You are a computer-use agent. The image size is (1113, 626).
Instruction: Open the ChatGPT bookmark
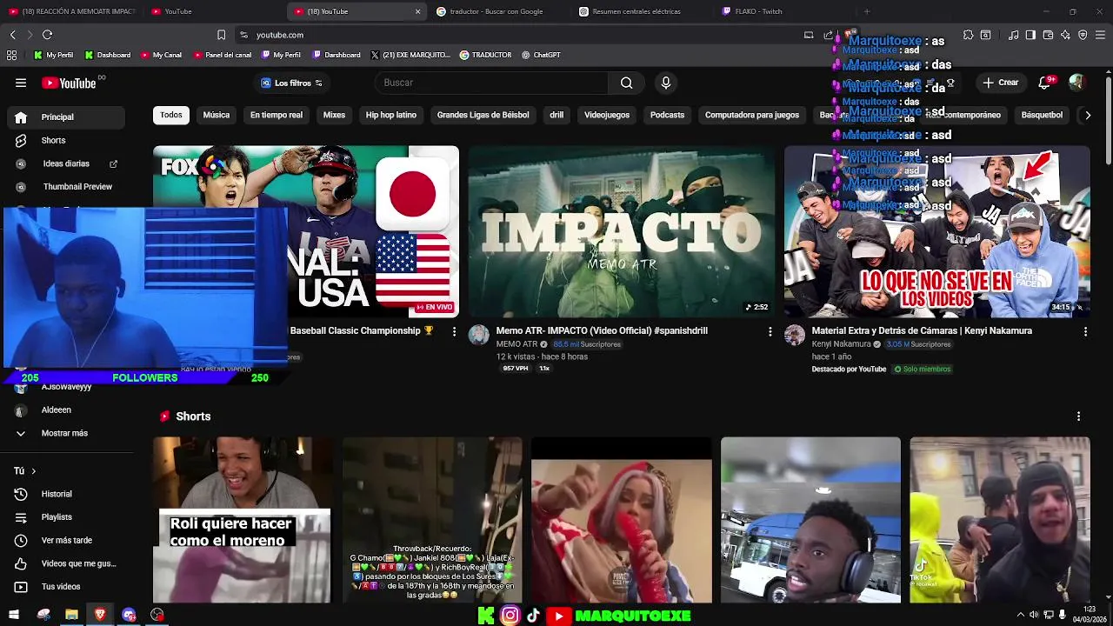pos(541,55)
